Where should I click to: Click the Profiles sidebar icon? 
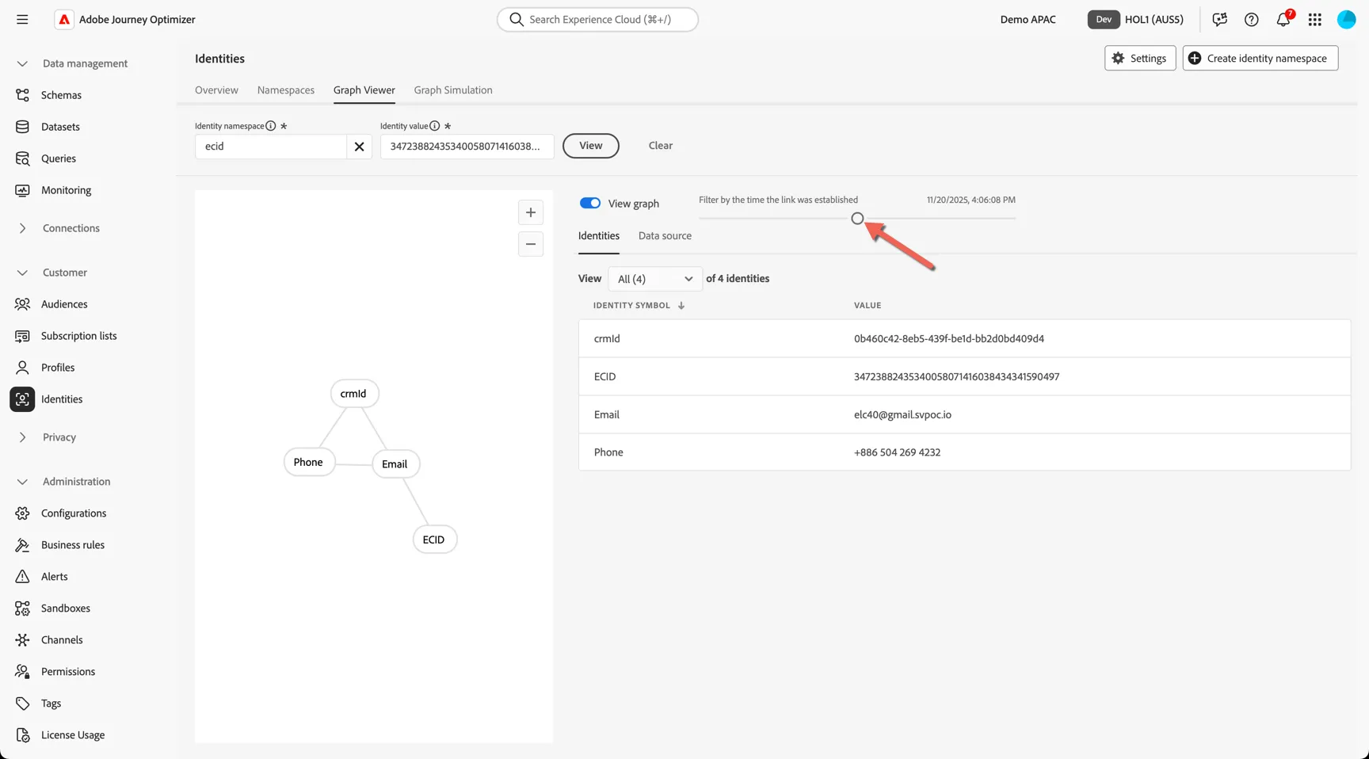point(22,368)
